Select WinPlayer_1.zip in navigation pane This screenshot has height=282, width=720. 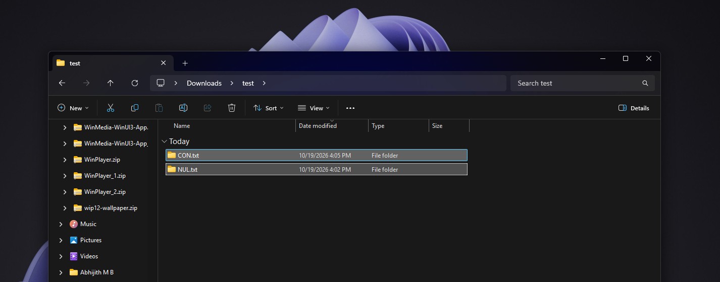point(105,176)
